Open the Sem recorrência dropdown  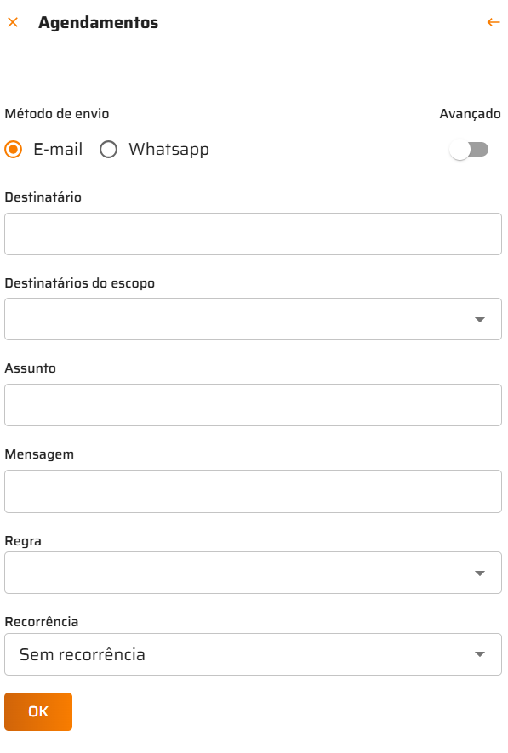coord(253,654)
